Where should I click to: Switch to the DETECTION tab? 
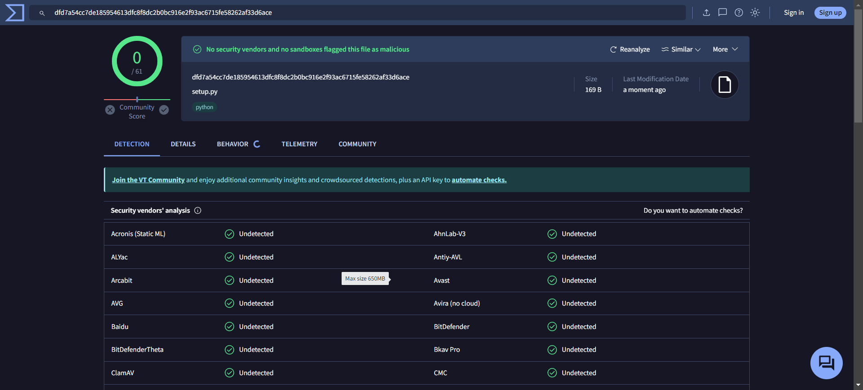tap(132, 144)
